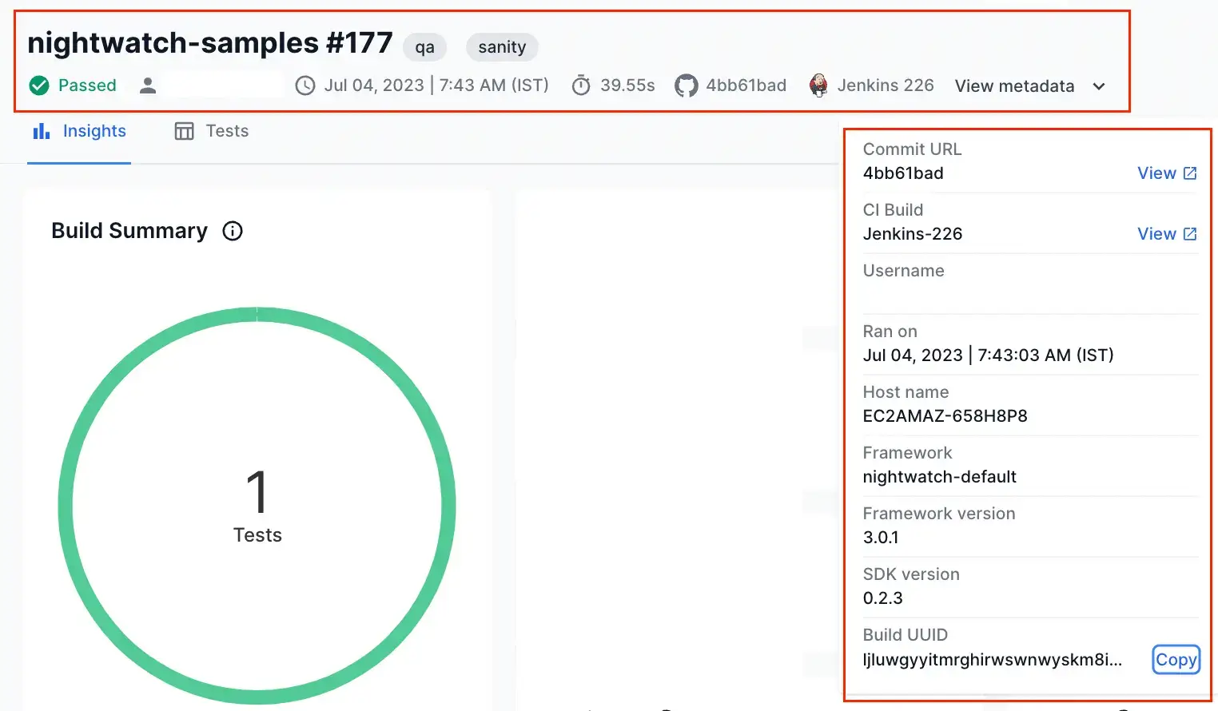Click the GitHub logo icon

tap(686, 85)
